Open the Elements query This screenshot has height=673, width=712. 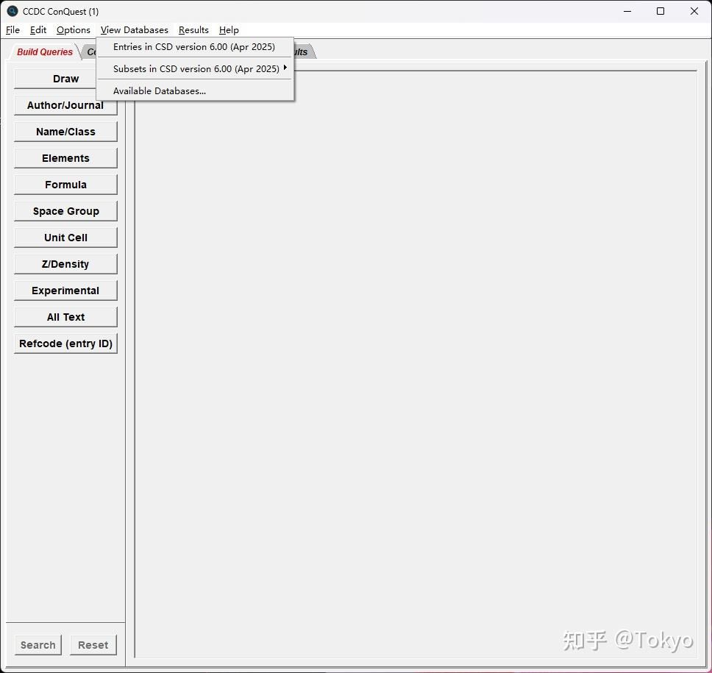tap(65, 158)
